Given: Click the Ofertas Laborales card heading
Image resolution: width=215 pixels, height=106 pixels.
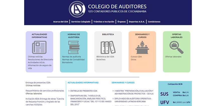Looking at the screenshot, I should click(177, 36).
